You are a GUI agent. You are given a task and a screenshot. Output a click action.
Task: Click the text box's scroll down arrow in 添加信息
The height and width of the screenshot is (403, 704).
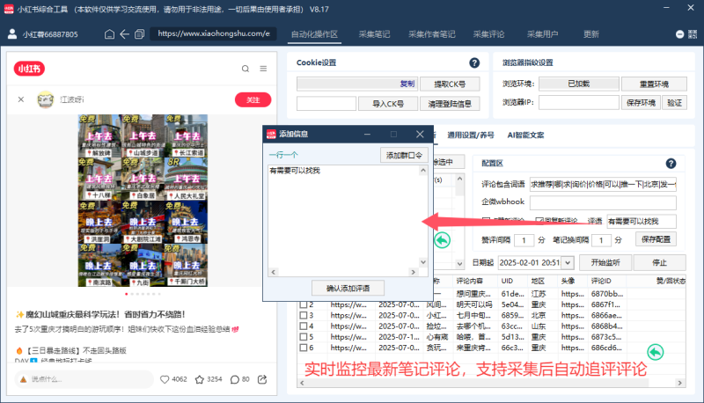(423, 262)
